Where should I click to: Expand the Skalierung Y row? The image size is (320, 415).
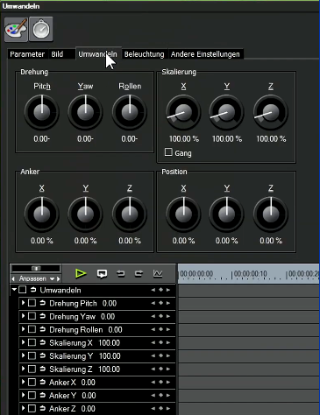pos(23,355)
